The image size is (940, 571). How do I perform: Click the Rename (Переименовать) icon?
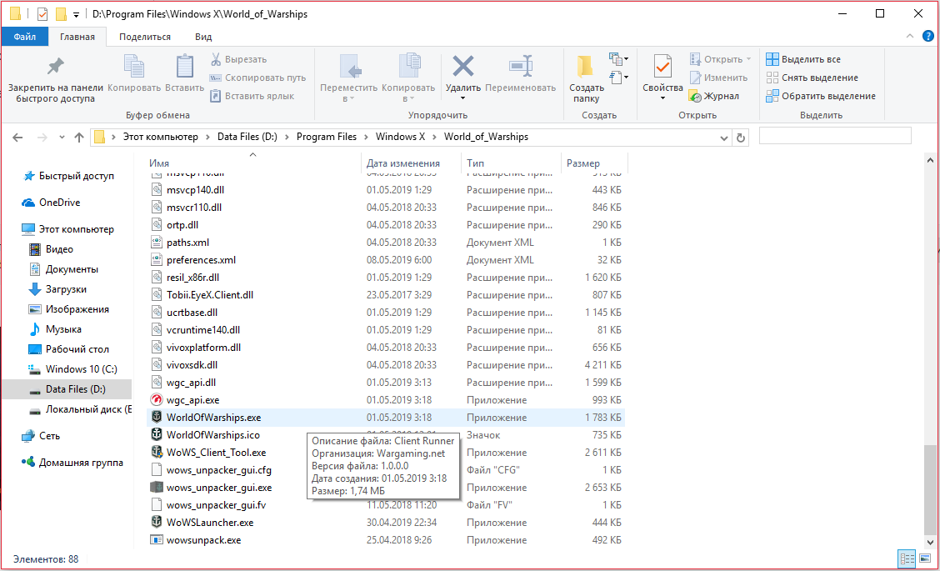pyautogui.click(x=520, y=66)
